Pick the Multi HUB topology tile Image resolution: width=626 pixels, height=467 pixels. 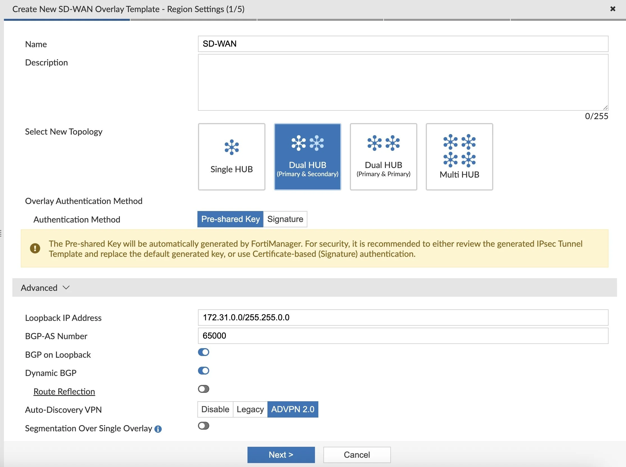(x=459, y=157)
